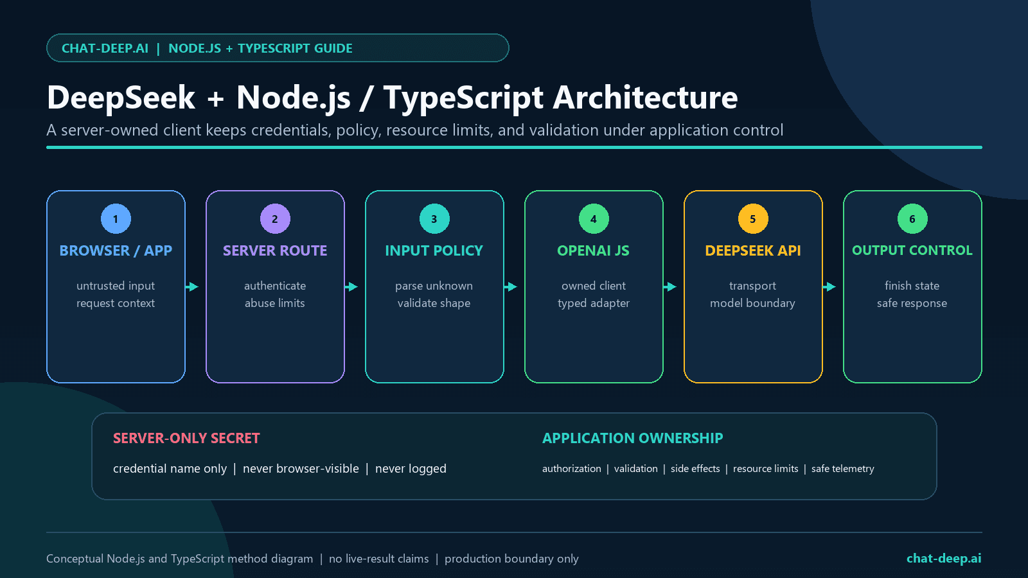Click the SERVER-ONLY SECRET heading

[186, 439]
